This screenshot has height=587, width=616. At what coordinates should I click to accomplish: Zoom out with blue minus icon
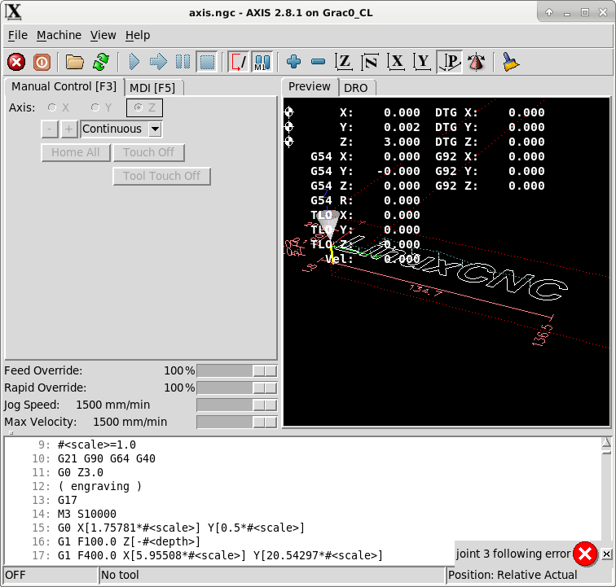click(x=318, y=62)
